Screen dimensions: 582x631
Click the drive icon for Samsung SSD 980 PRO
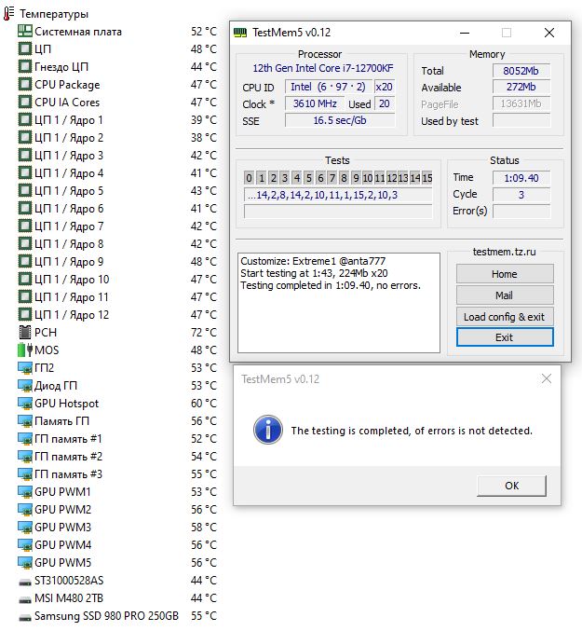pyautogui.click(x=25, y=617)
